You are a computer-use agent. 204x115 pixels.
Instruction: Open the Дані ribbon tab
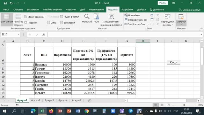tap(83, 10)
